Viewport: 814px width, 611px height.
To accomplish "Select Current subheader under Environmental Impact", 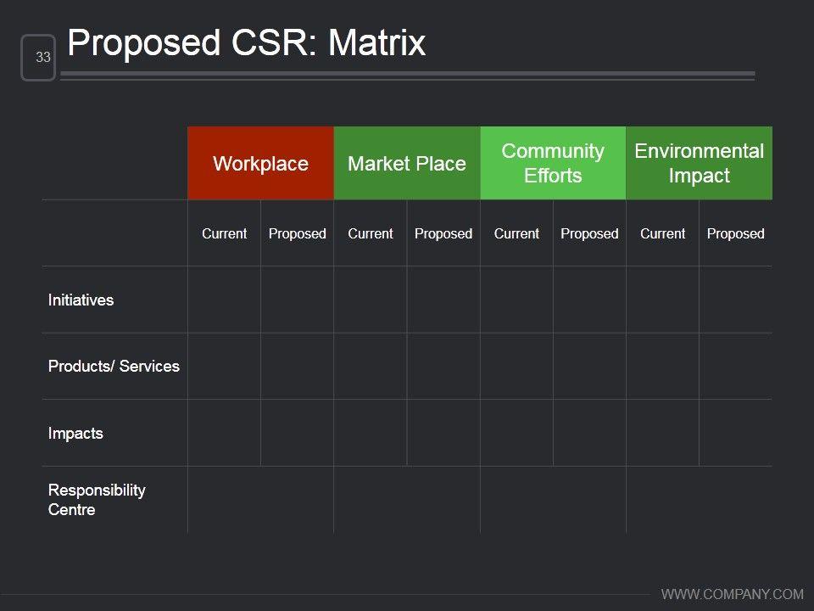I will point(662,233).
